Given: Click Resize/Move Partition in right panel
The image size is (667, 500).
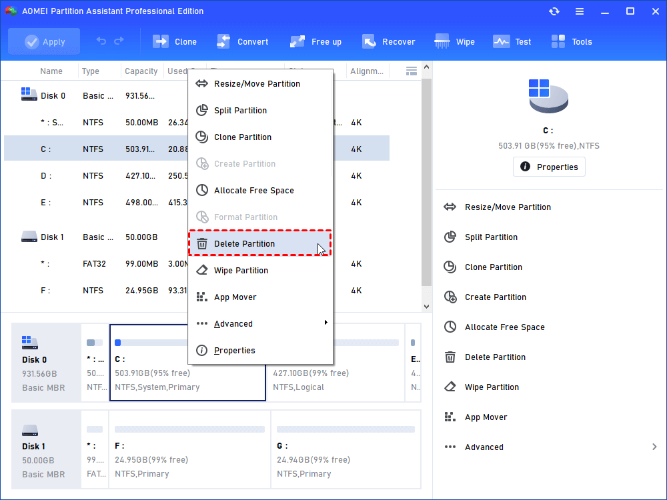Looking at the screenshot, I should tap(508, 207).
